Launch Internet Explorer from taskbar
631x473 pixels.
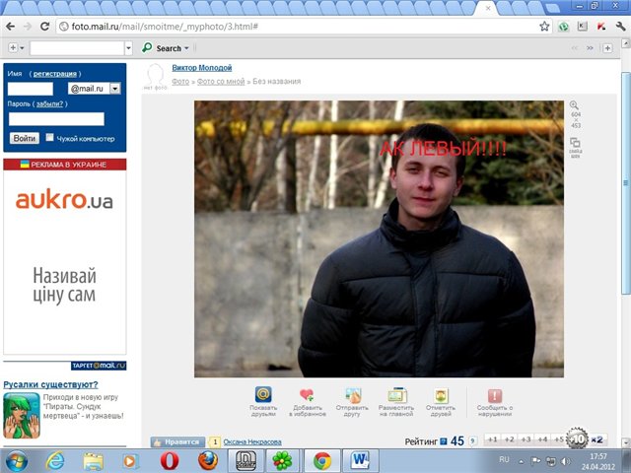pyautogui.click(x=55, y=461)
